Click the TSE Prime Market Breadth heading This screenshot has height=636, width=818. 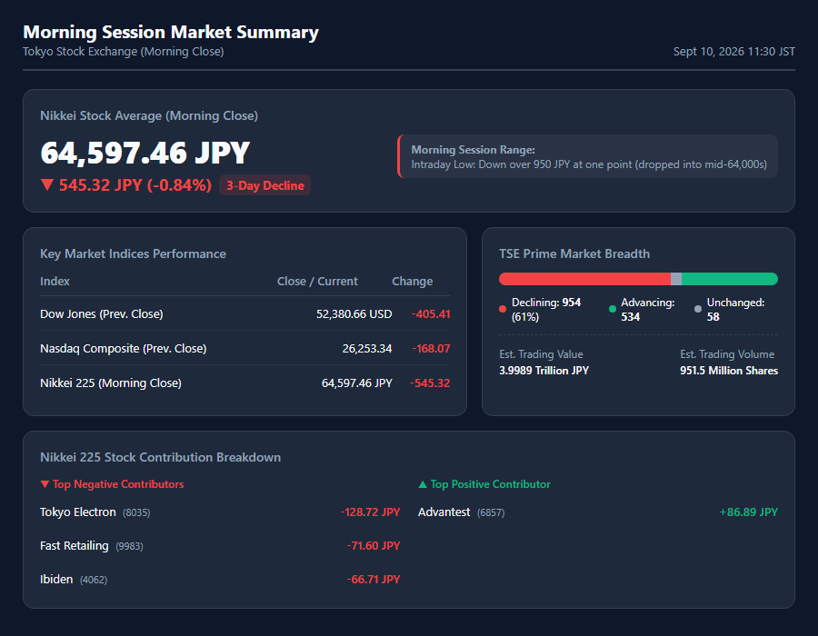(x=574, y=253)
